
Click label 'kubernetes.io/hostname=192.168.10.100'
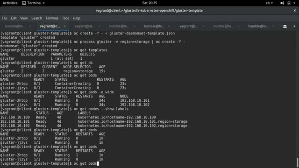[117, 117]
